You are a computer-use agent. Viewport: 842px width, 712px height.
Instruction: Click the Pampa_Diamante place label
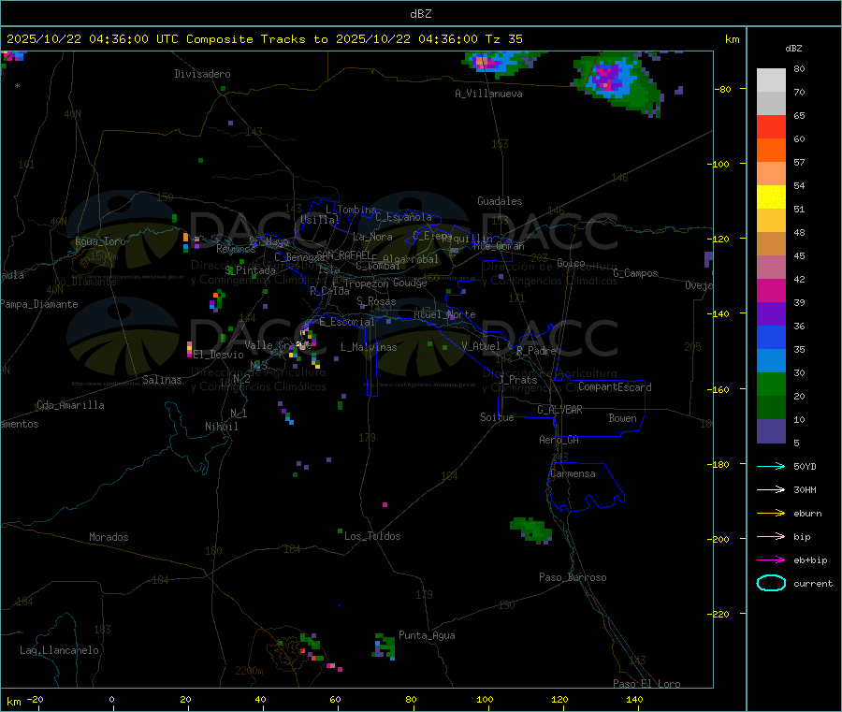(39, 304)
